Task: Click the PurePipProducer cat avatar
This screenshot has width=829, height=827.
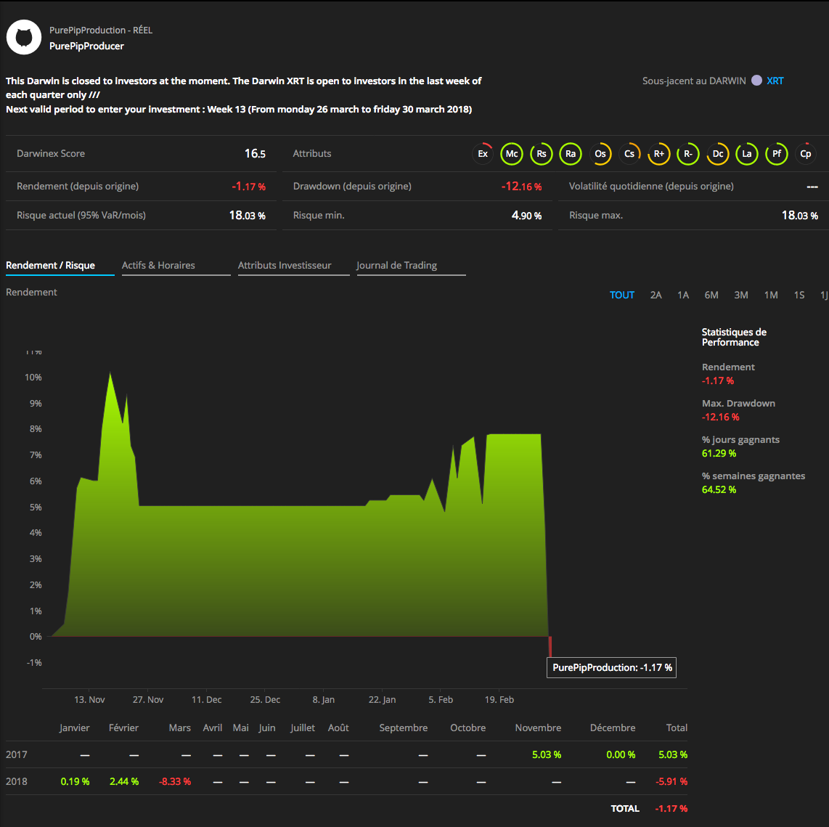Action: coord(24,37)
